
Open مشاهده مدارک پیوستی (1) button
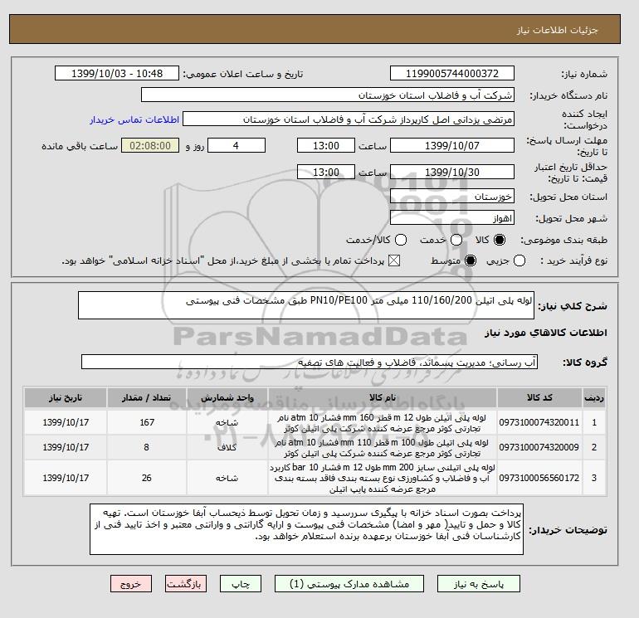pos(349,584)
